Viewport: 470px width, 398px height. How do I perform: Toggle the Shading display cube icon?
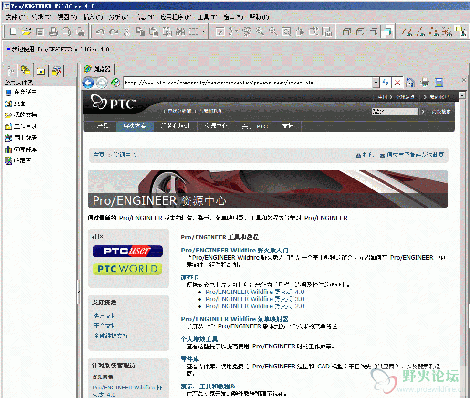(387, 31)
